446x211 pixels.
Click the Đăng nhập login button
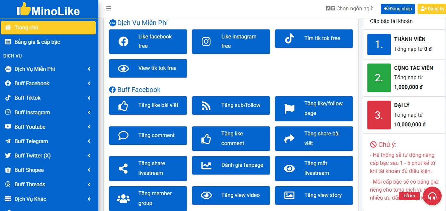click(397, 9)
